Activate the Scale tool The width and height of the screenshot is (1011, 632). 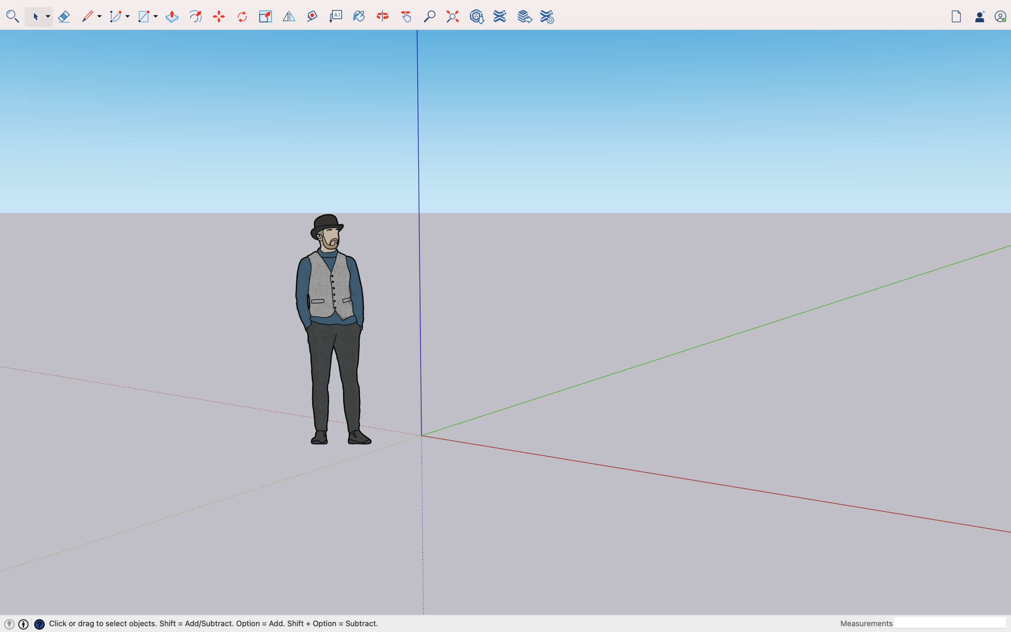pos(266,17)
